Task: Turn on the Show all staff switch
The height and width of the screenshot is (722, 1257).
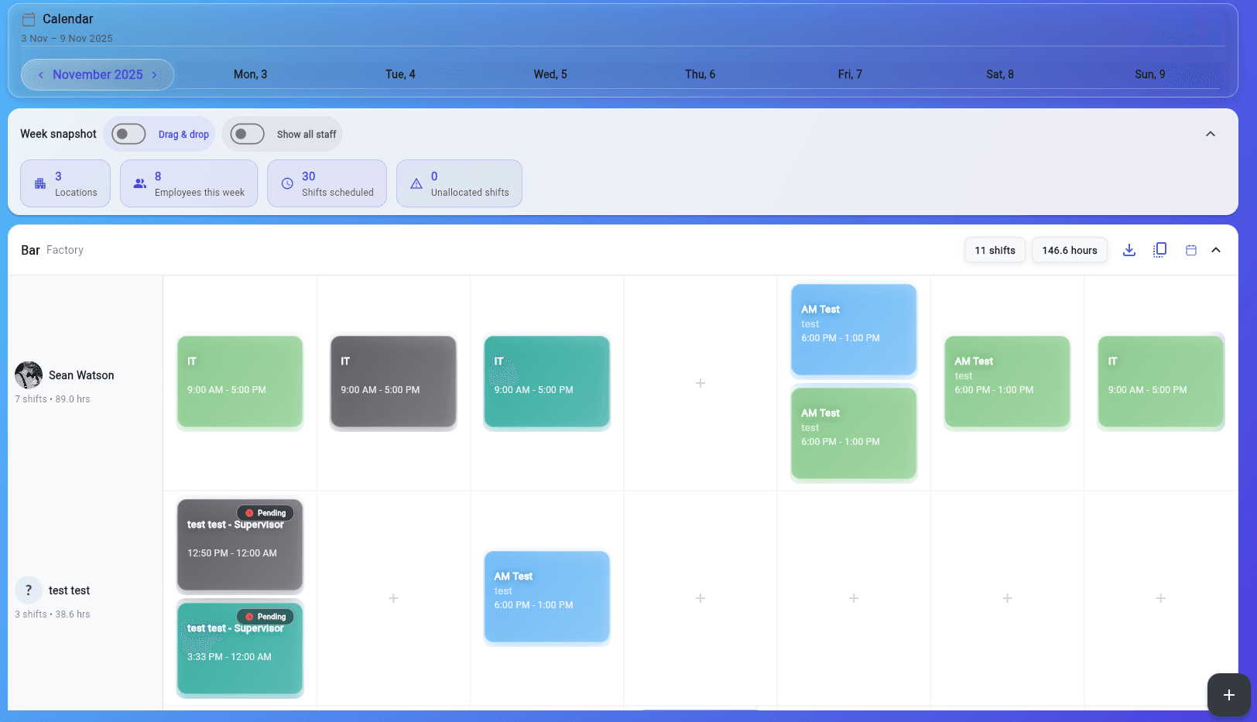Action: 246,134
